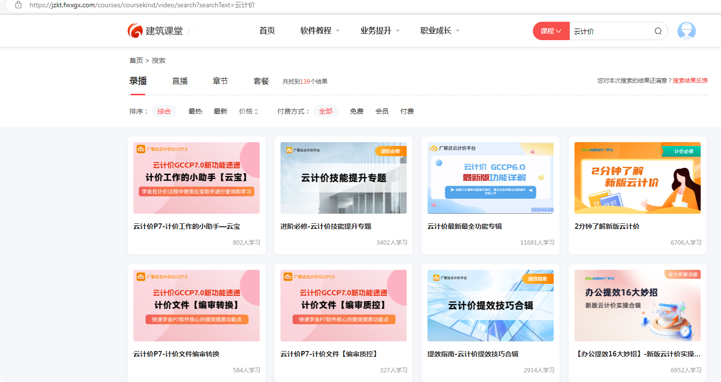Image resolution: width=721 pixels, height=382 pixels.
Task: Open the 云计价 GCCP6.0 最新版功能详解 thumbnail
Action: (490, 178)
